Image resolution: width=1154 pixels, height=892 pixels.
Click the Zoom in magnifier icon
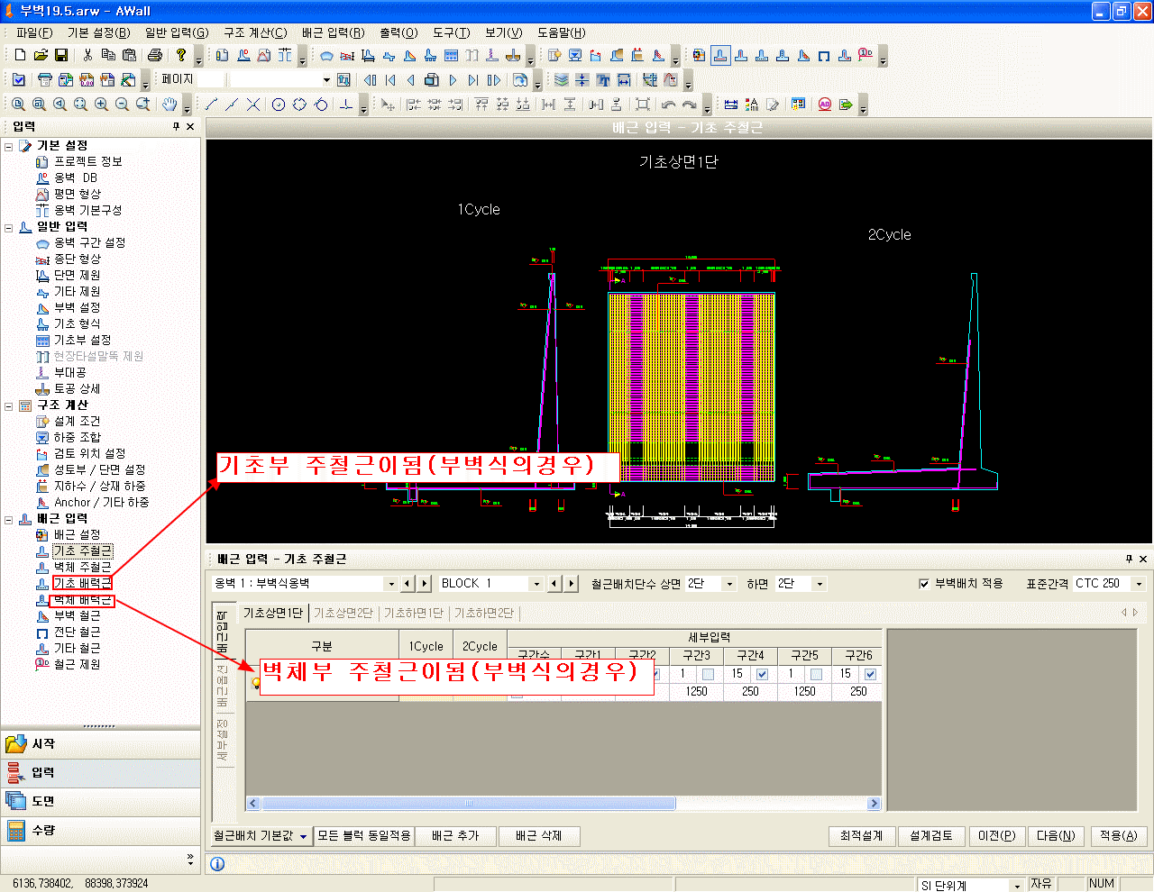click(101, 105)
